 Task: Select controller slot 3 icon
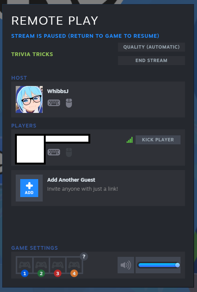click(57, 265)
